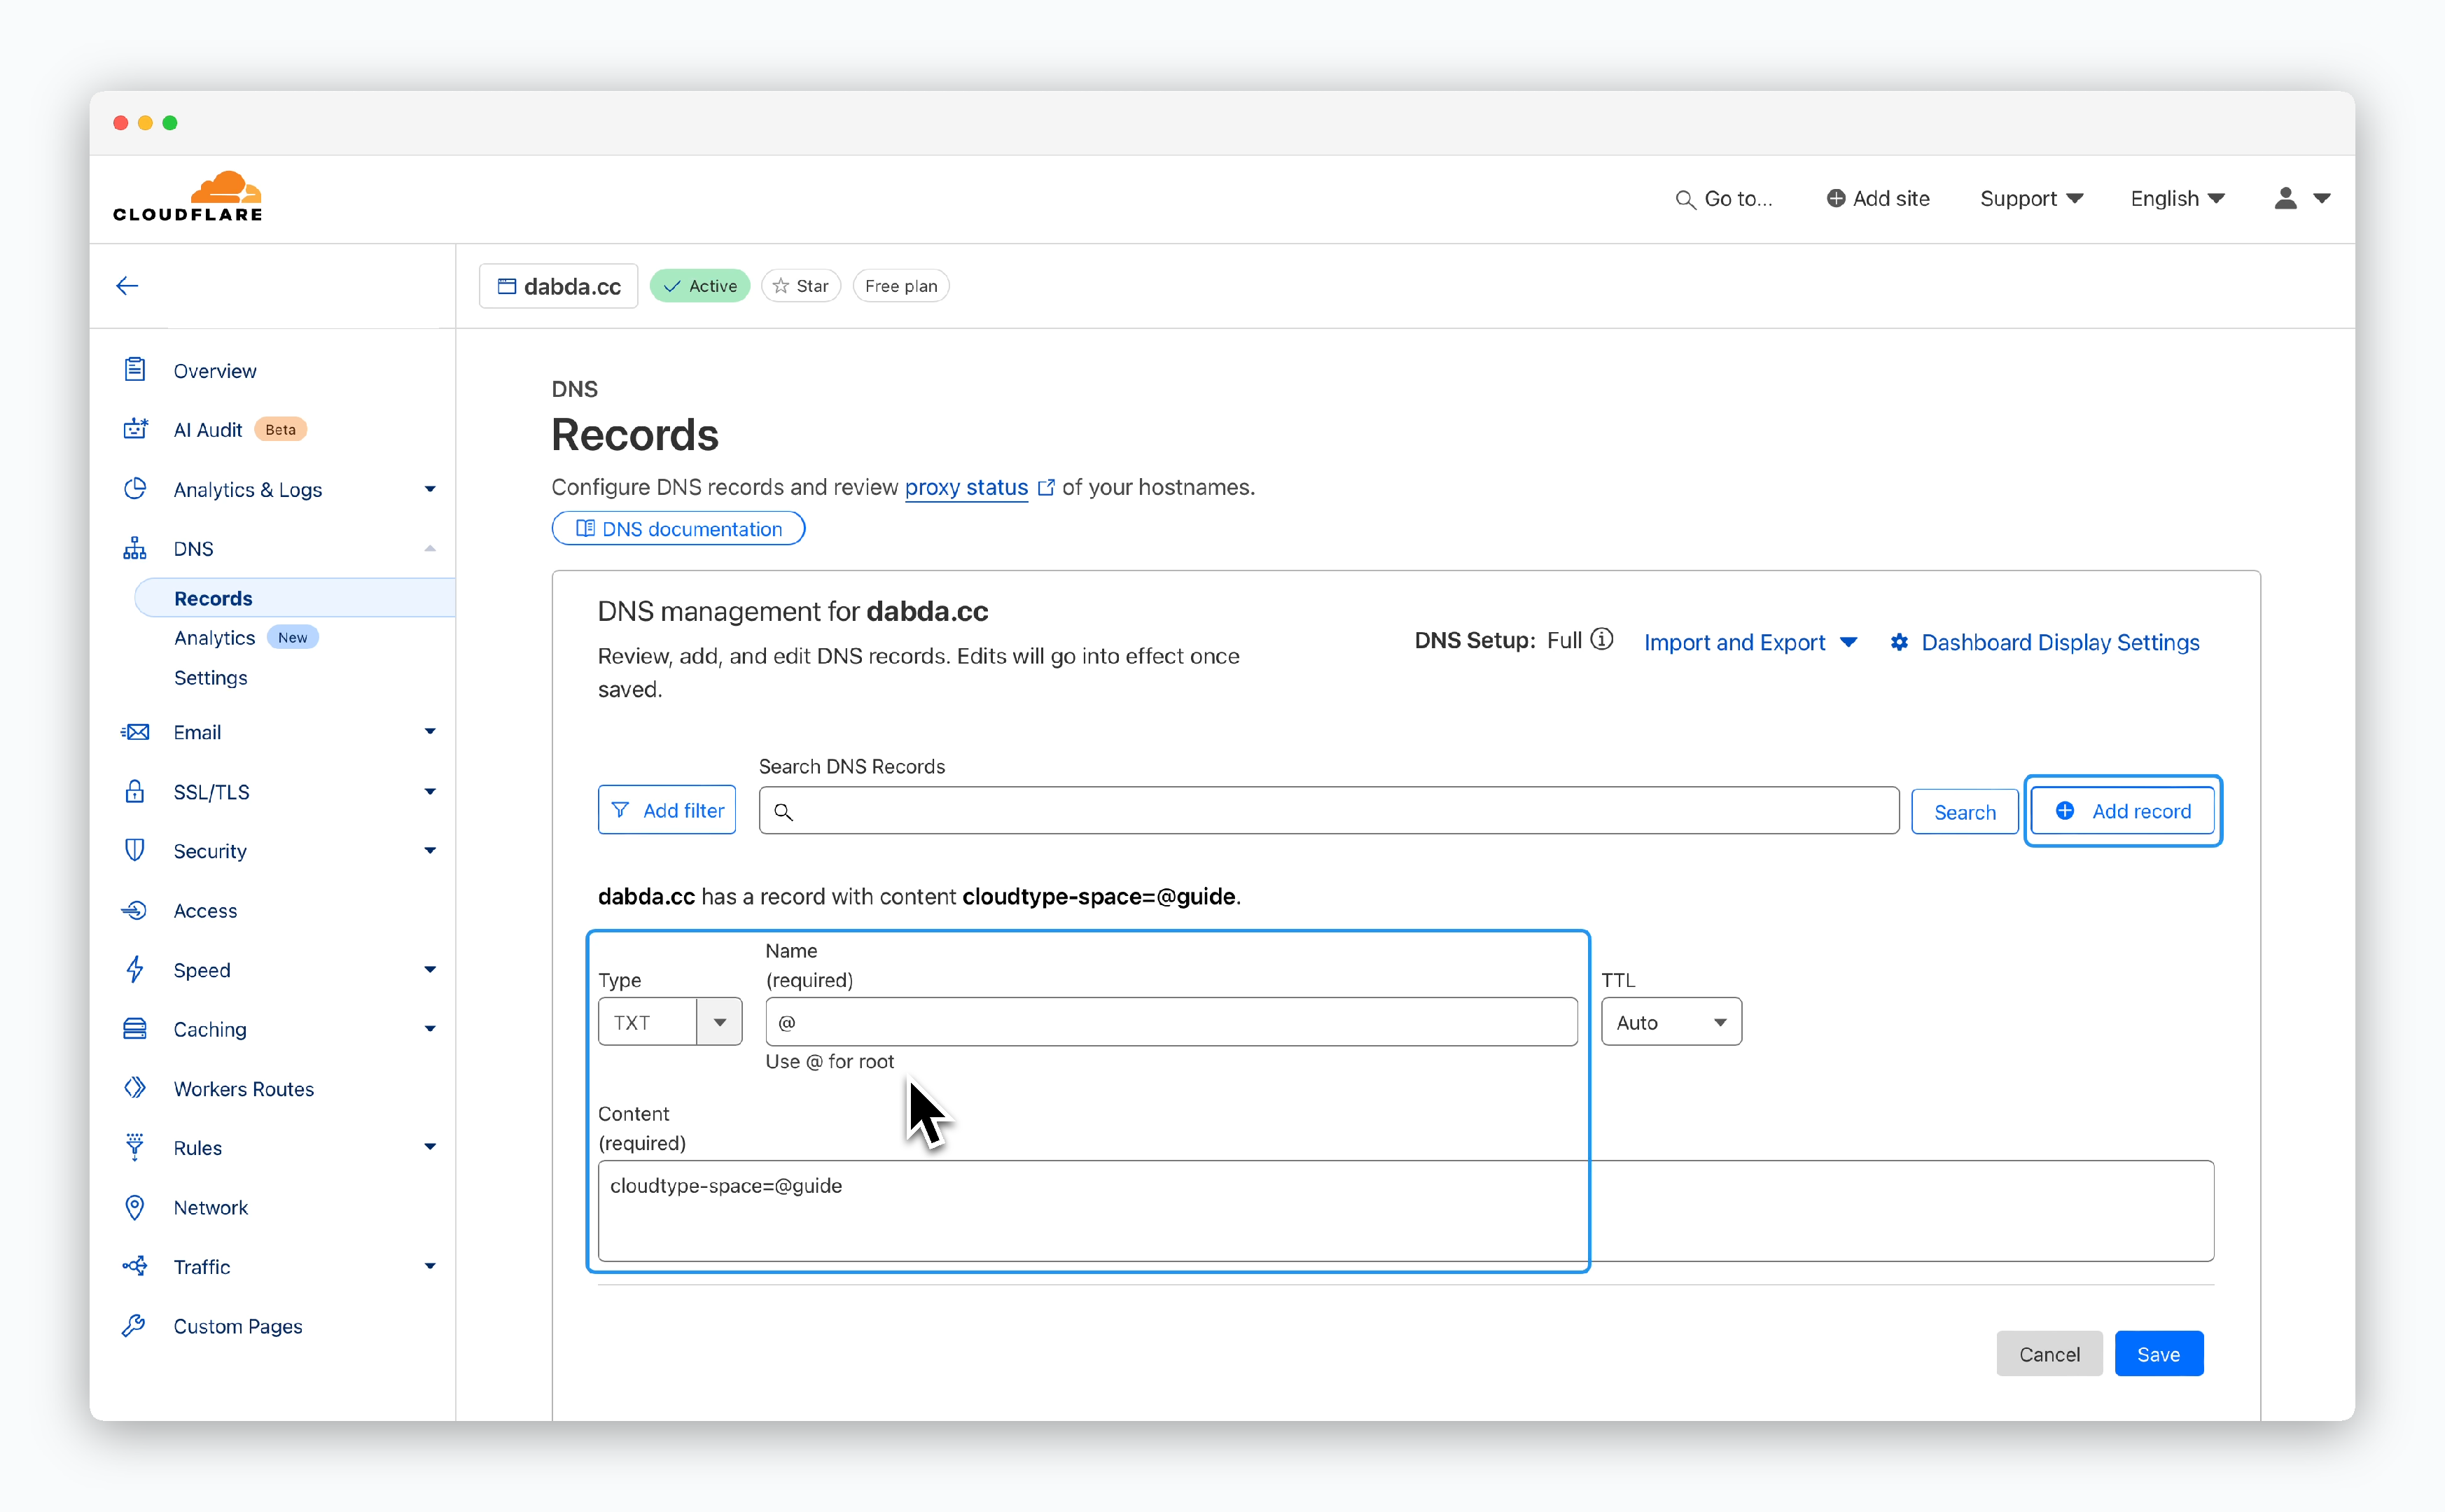Expand the Rules sidebar section arrow
The height and width of the screenshot is (1512, 2445).
coord(430,1147)
